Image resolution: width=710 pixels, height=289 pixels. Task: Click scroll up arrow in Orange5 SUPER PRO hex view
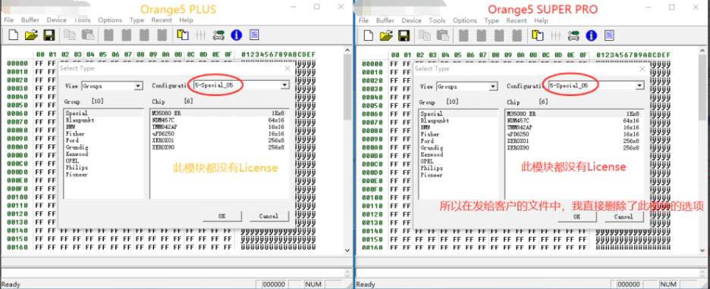point(702,51)
